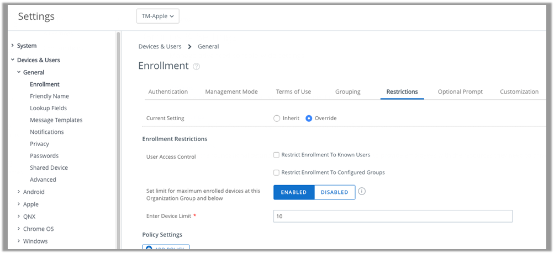Viewport: 554px width, 254px height.
Task: Switch to the Authentication tab
Action: tap(168, 92)
